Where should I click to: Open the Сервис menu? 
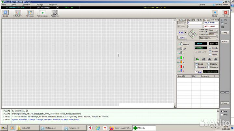coord(14,5)
